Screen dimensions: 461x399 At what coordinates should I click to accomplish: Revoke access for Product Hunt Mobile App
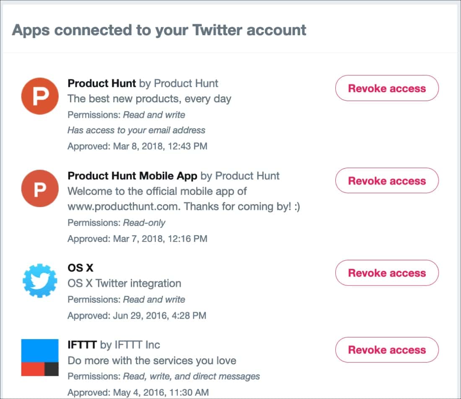(387, 181)
